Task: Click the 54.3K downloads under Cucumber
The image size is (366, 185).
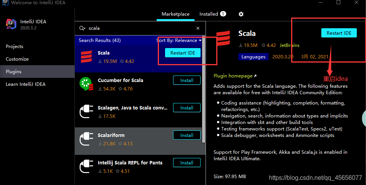Action: [107, 88]
